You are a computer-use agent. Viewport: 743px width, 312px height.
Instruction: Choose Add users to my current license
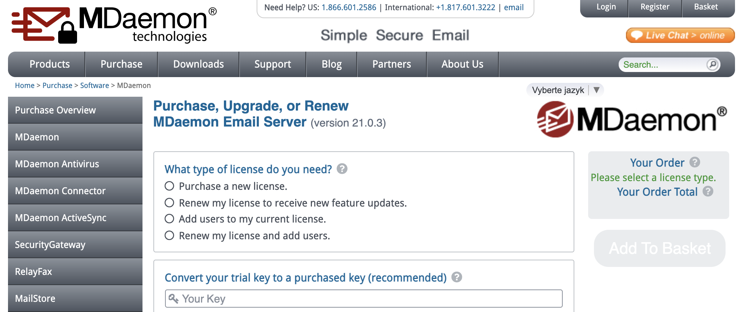tap(169, 219)
